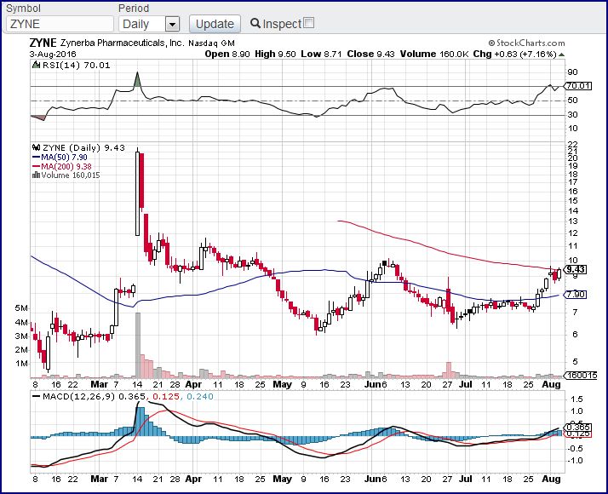Click the 3-Aug-2016 date label
Screen dimensions: 608x494
(x=53, y=55)
